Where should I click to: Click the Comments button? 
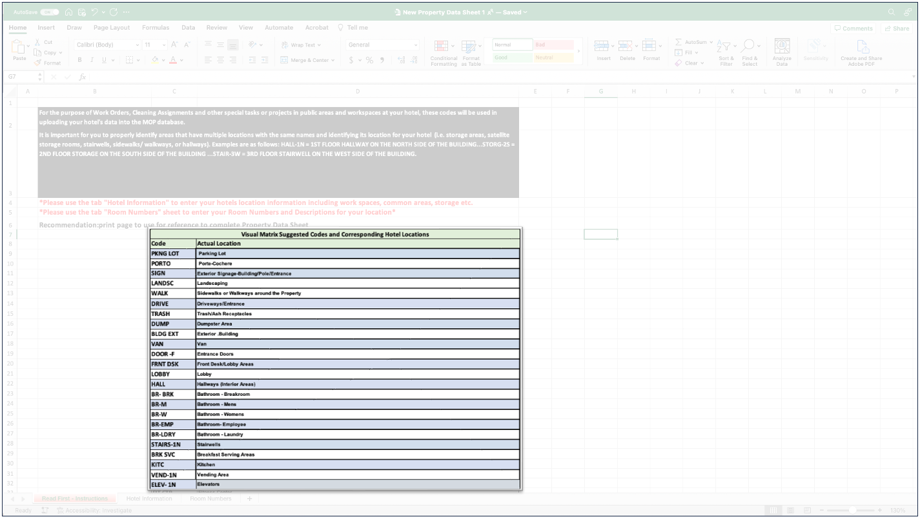853,28
